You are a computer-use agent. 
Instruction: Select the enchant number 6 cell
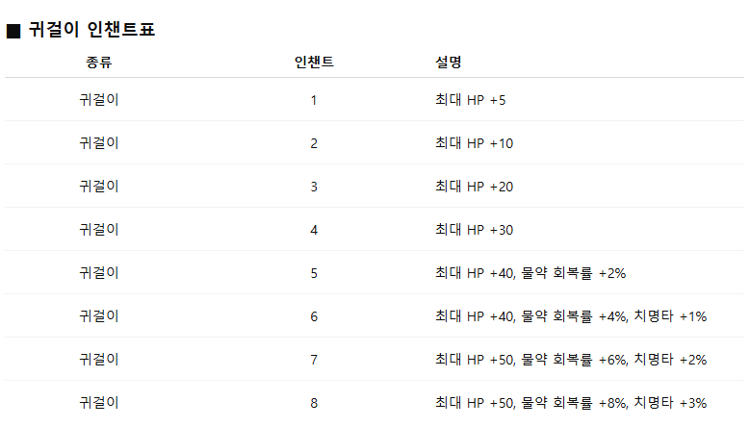coord(314,316)
